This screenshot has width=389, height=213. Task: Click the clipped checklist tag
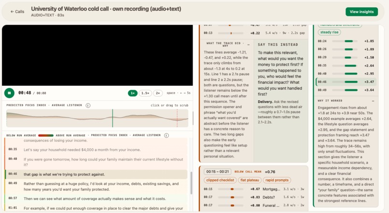[220, 180]
